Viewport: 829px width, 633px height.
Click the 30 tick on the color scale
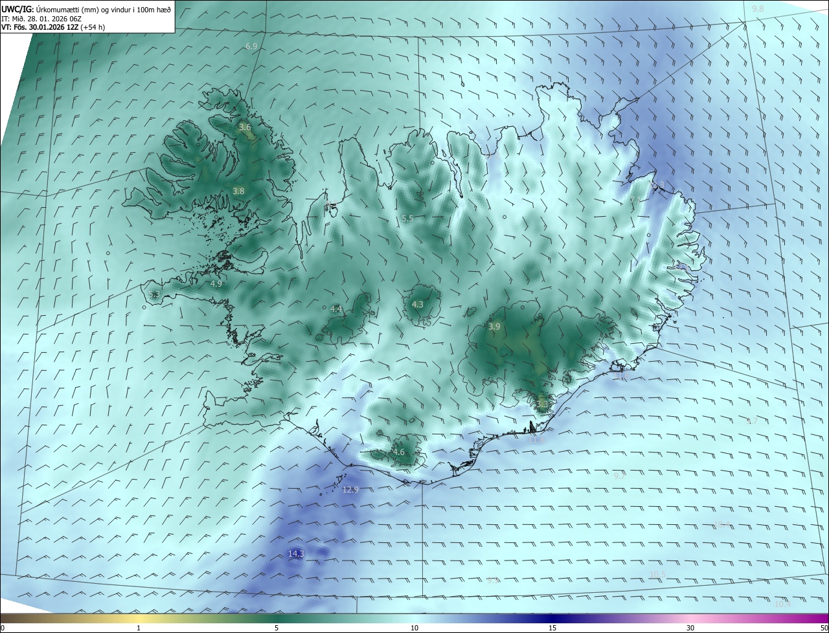pyautogui.click(x=690, y=628)
